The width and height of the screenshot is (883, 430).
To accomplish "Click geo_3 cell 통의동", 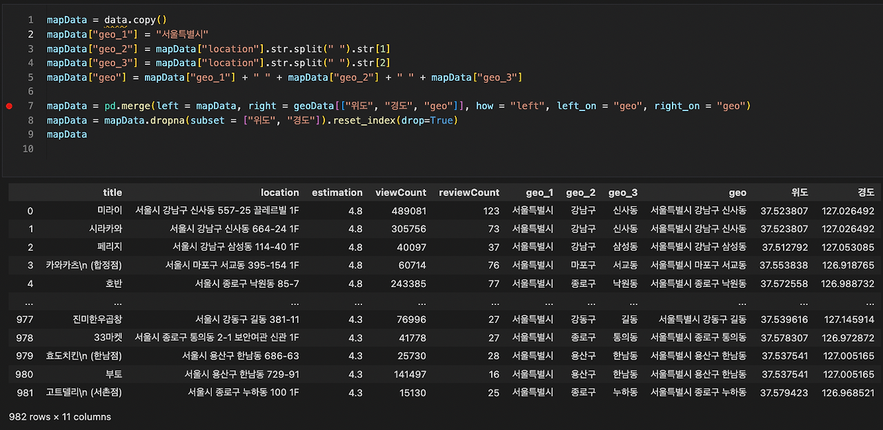I will point(625,338).
